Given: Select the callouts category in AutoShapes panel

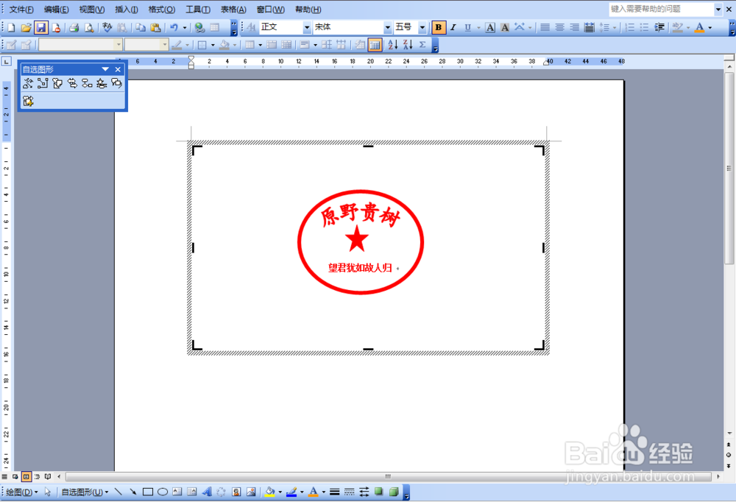Looking at the screenshot, I should [116, 83].
